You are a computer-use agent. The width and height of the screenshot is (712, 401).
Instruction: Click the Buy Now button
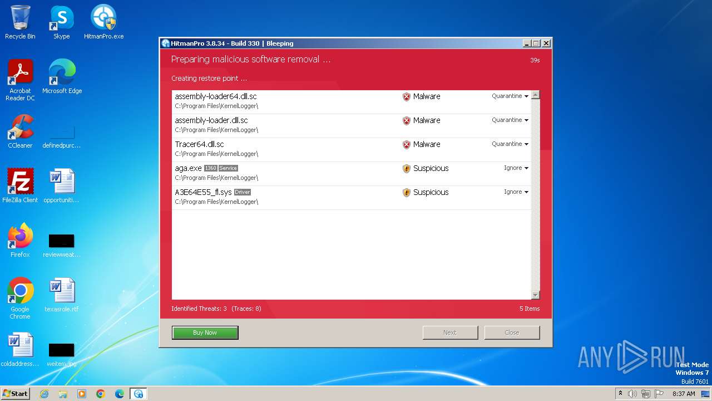click(x=205, y=332)
